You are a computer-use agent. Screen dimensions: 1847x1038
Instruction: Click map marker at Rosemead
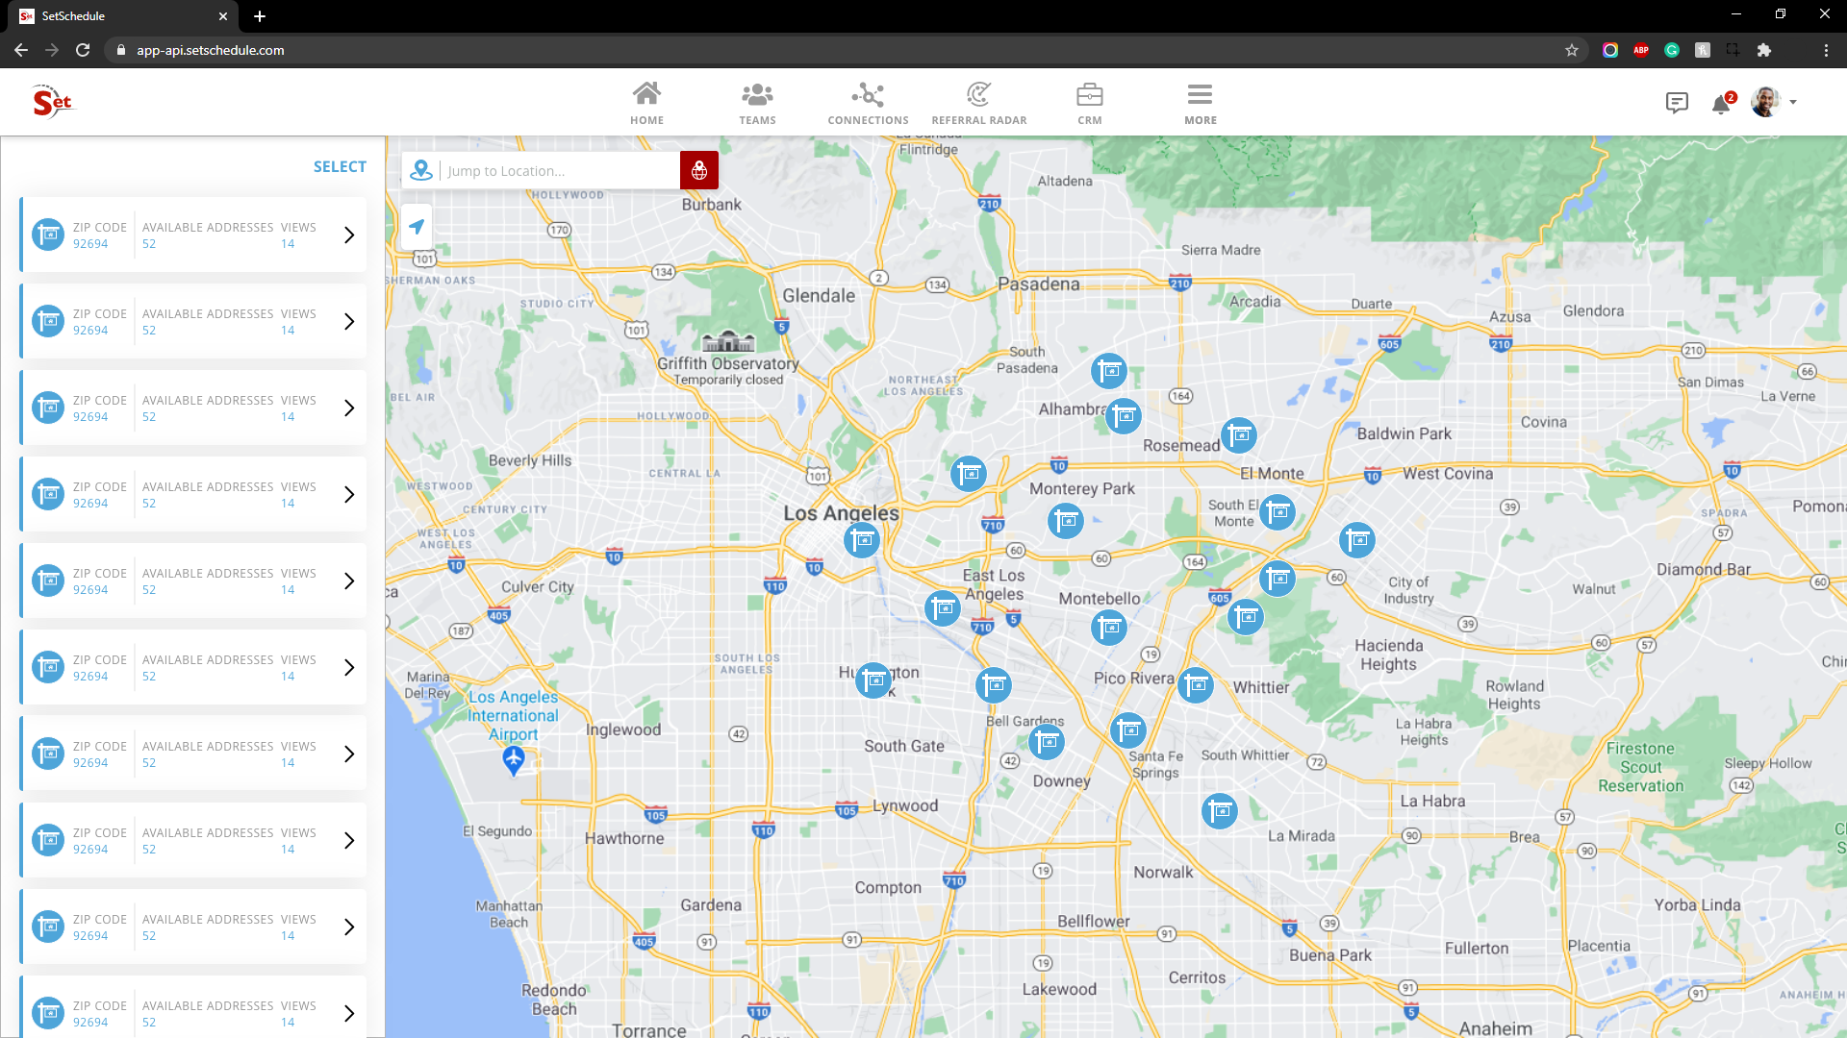[x=1239, y=435]
